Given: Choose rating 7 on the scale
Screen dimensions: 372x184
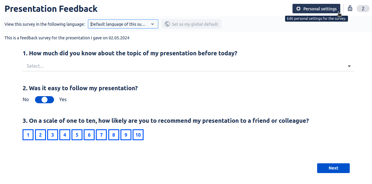Looking at the screenshot, I should coord(101,135).
